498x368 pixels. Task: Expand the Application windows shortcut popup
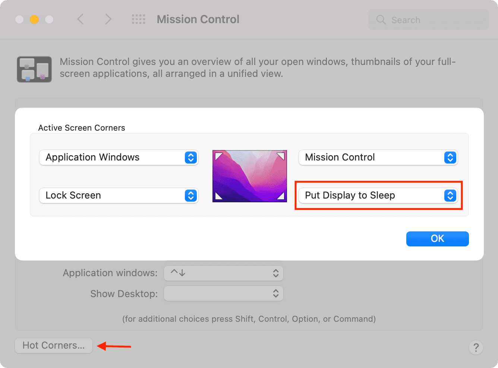click(224, 273)
